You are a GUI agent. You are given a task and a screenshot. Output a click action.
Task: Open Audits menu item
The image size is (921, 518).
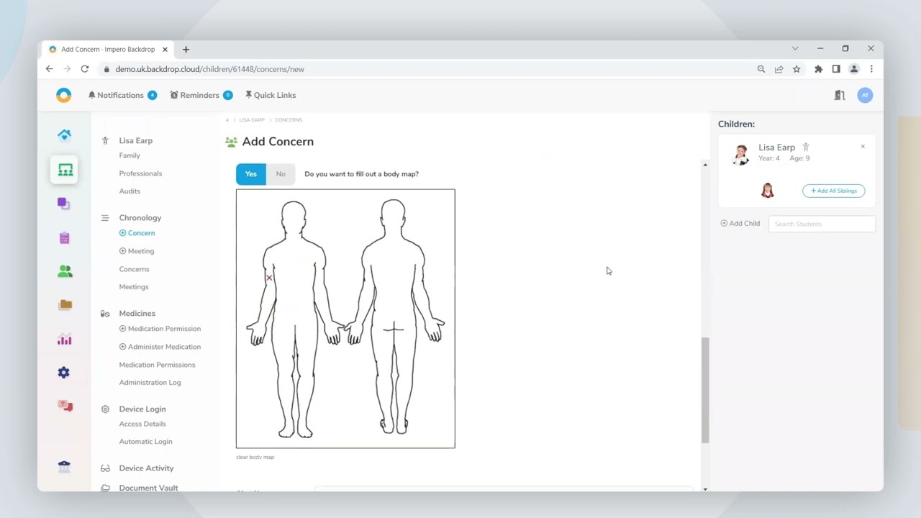[x=130, y=191]
